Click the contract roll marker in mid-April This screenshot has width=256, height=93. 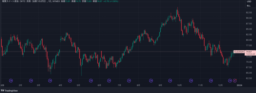pos(70,81)
